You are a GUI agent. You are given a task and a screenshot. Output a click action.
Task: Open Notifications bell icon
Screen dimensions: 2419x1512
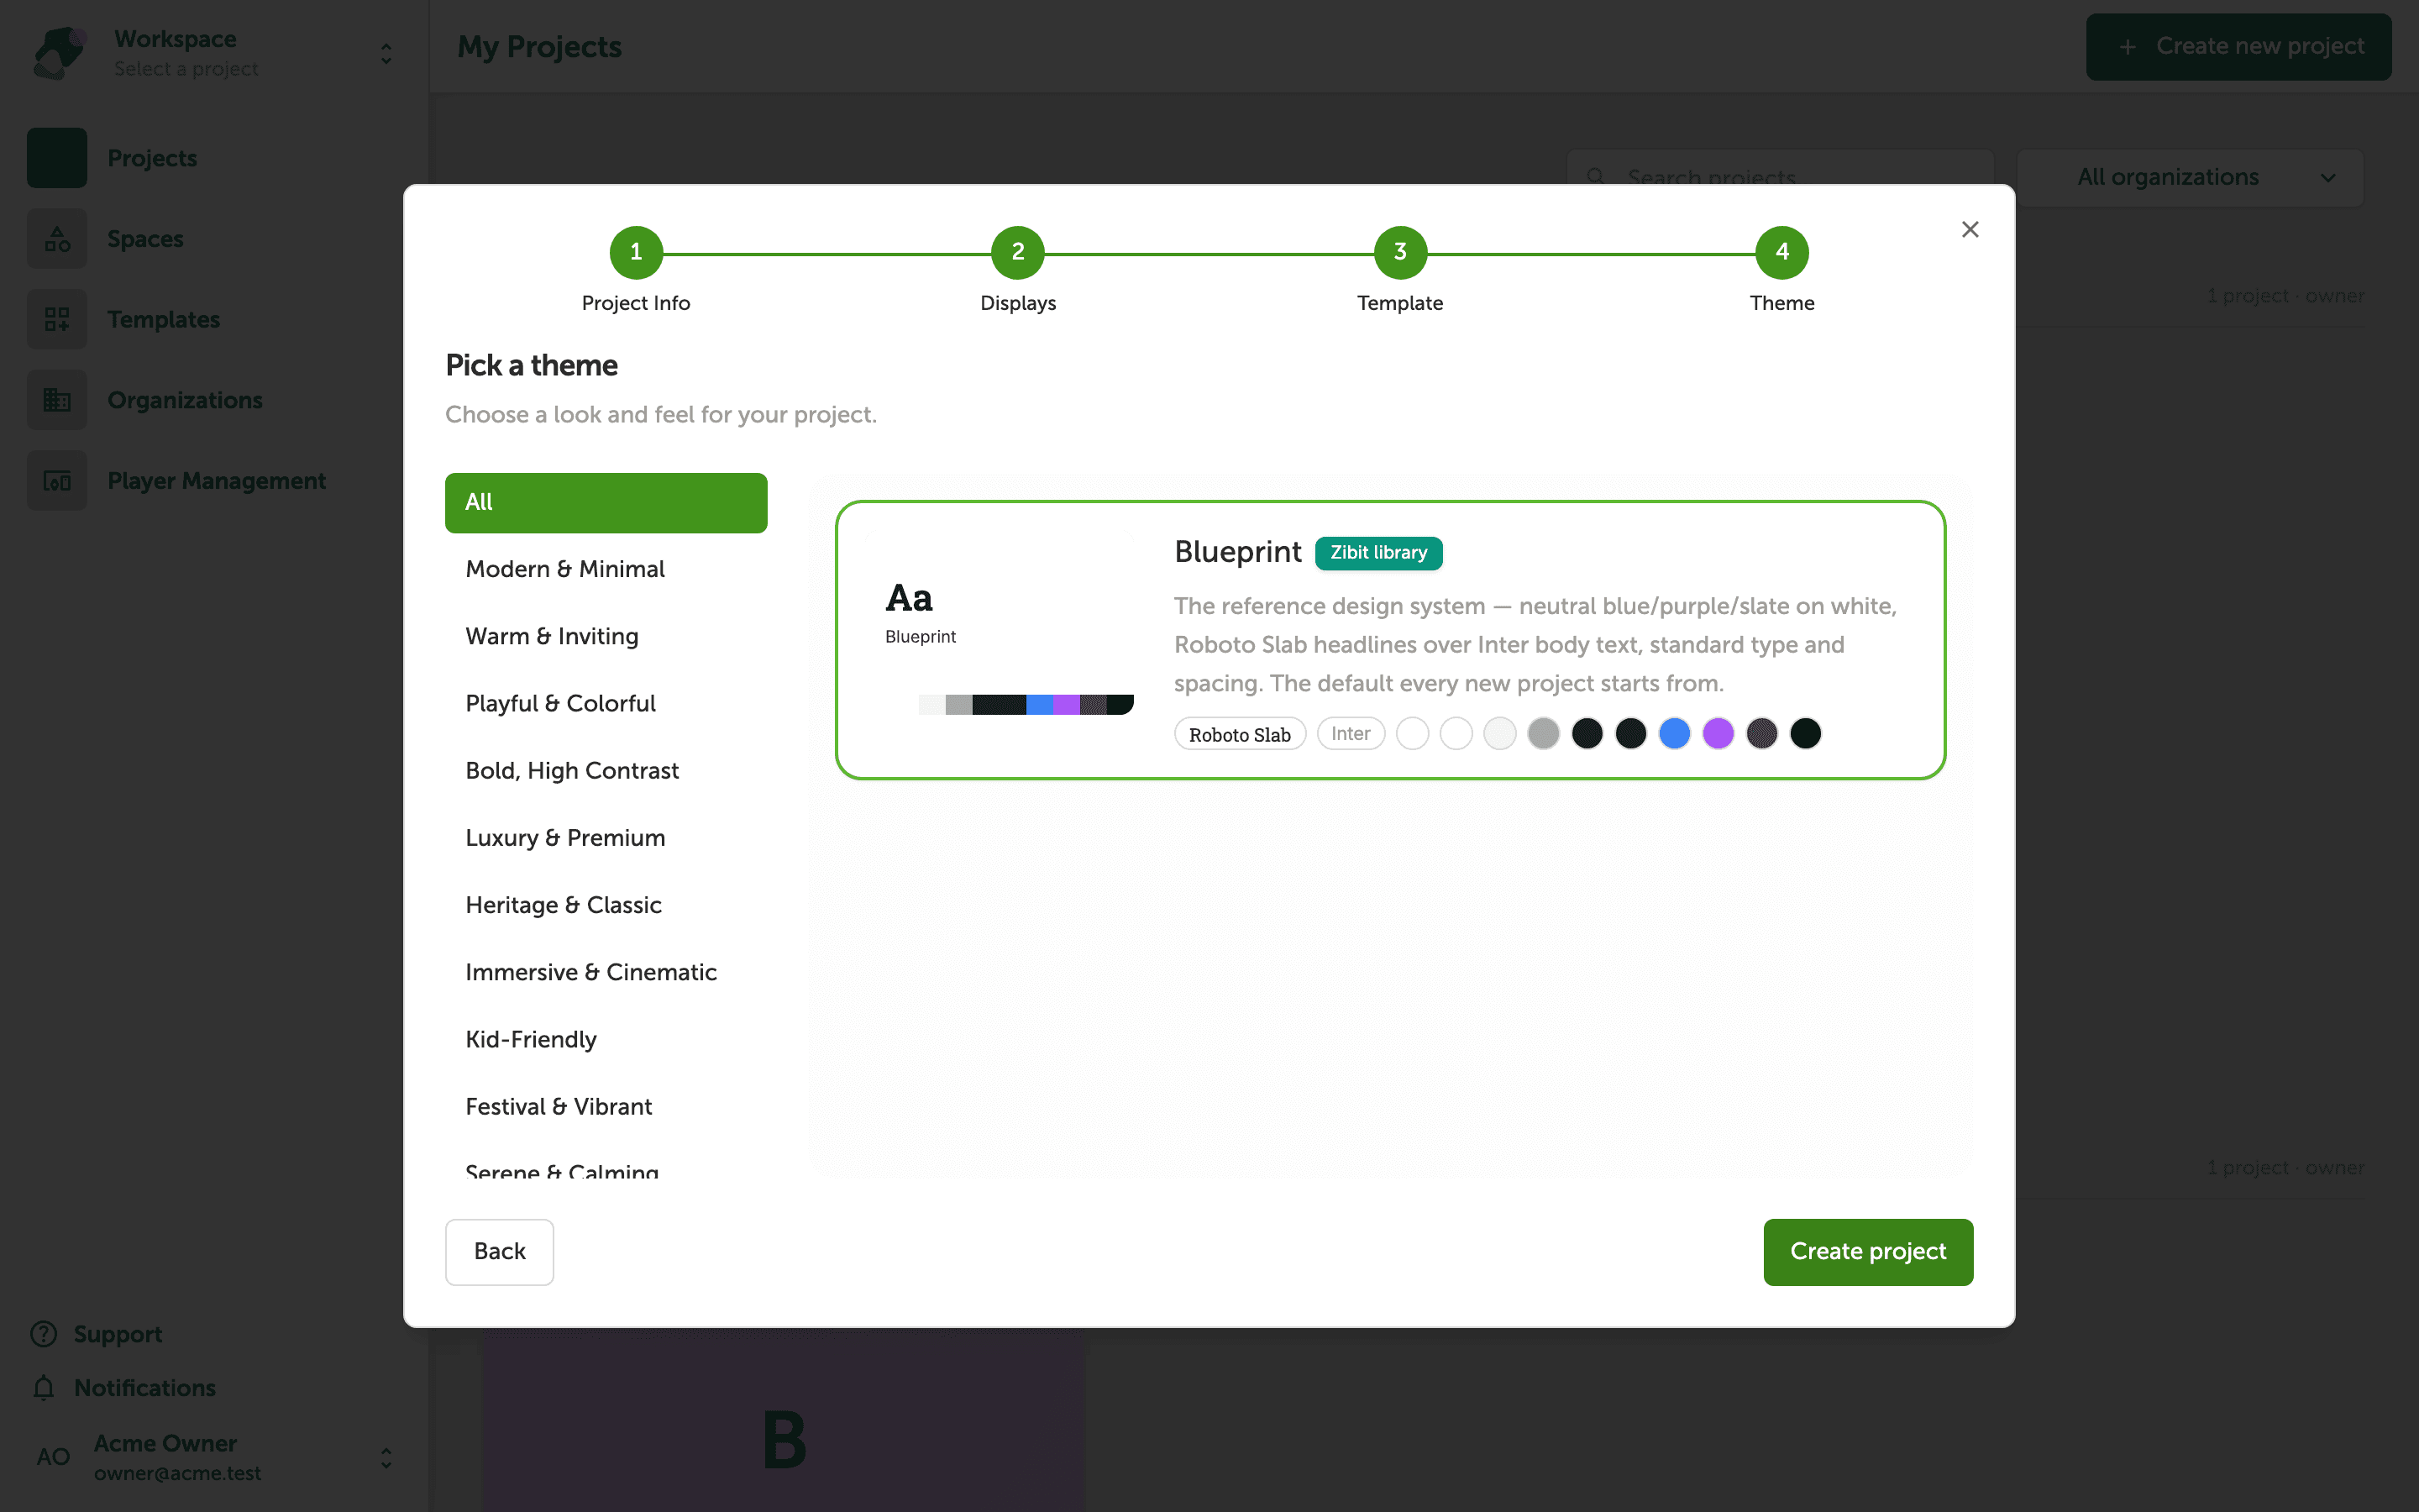click(x=44, y=1388)
